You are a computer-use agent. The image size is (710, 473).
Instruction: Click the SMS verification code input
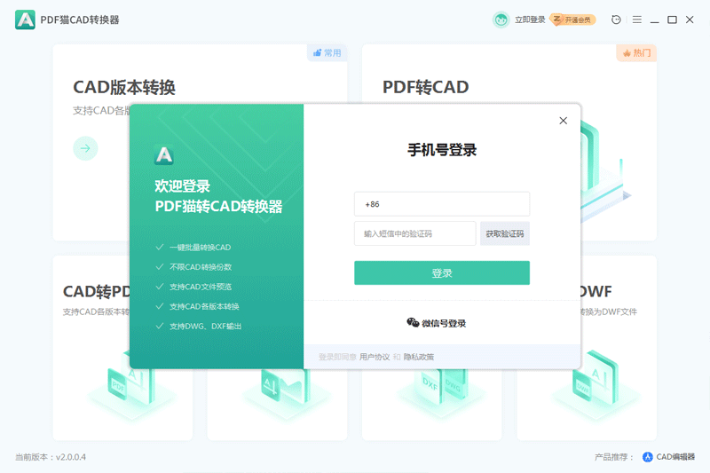pyautogui.click(x=414, y=233)
